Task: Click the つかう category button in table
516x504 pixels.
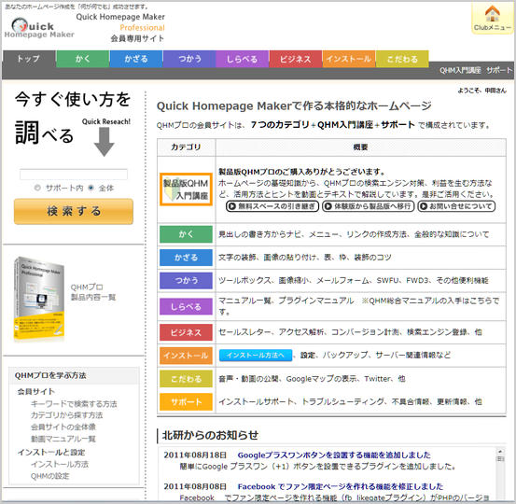Action: click(186, 281)
